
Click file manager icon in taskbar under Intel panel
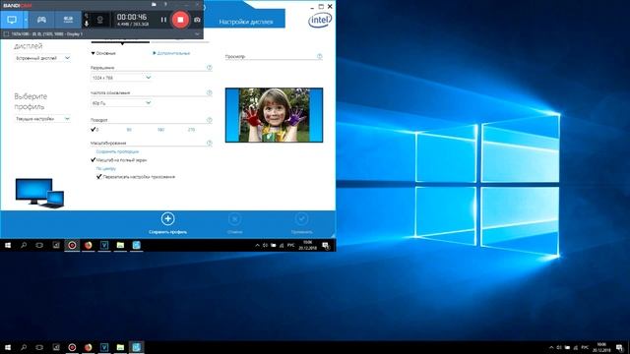(x=120, y=245)
